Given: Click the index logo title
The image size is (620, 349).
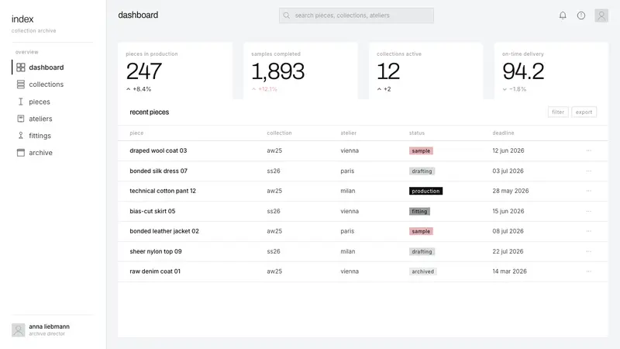Looking at the screenshot, I should pyautogui.click(x=22, y=19).
